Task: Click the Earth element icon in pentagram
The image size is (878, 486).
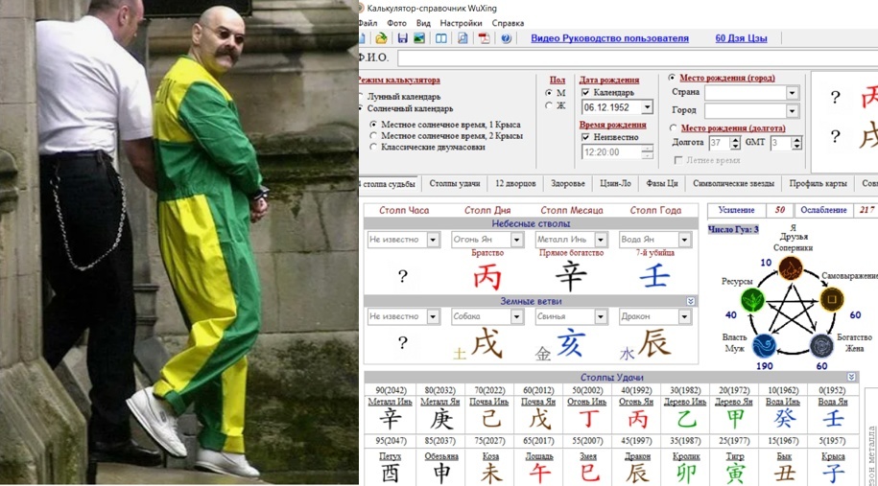Action: 832,300
